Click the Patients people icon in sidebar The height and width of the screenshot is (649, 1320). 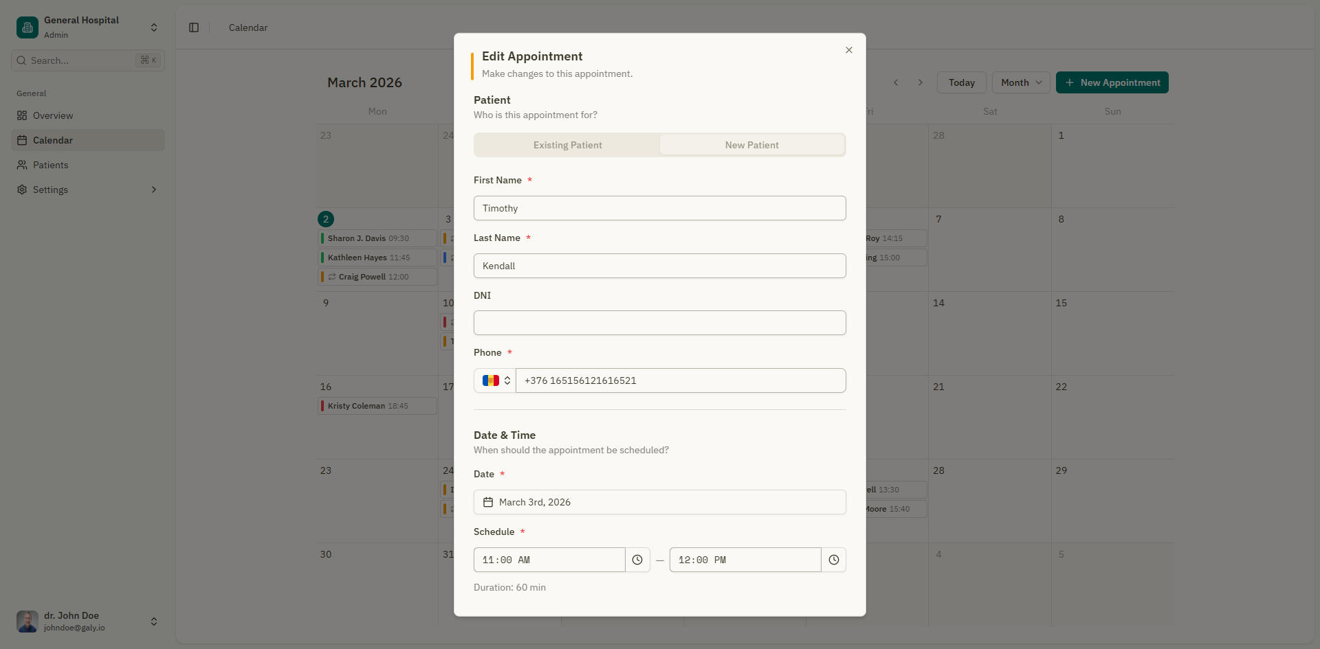pyautogui.click(x=22, y=165)
